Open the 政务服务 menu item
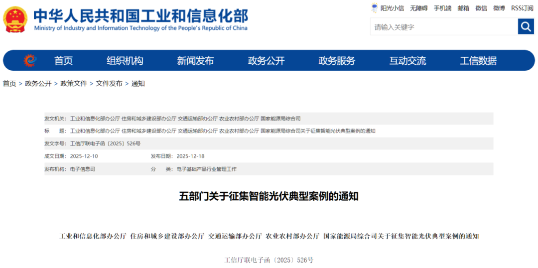The height and width of the screenshot is (268, 538). click(337, 61)
